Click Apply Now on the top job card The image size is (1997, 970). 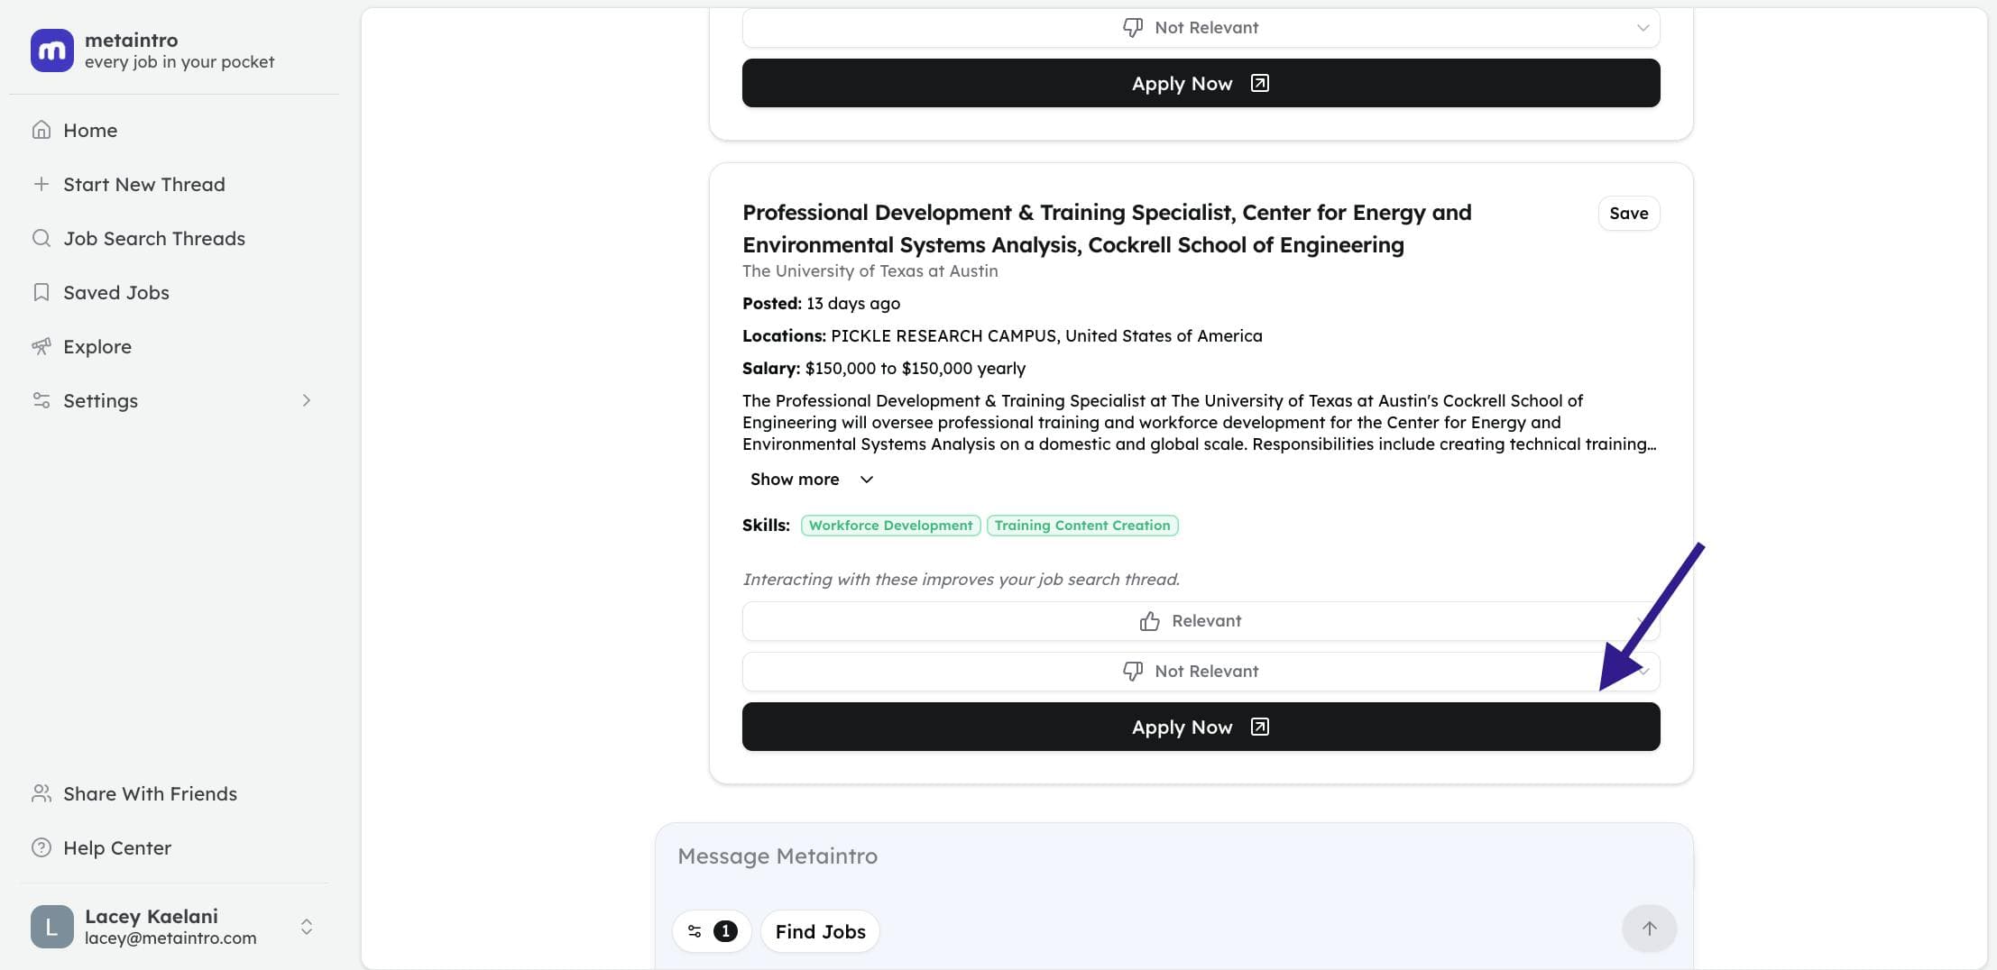point(1201,83)
